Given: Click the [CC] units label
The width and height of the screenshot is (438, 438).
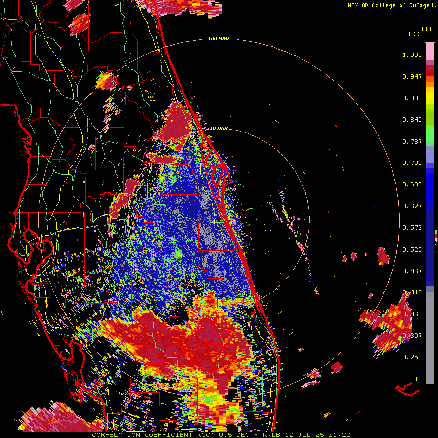Looking at the screenshot, I should (x=415, y=34).
